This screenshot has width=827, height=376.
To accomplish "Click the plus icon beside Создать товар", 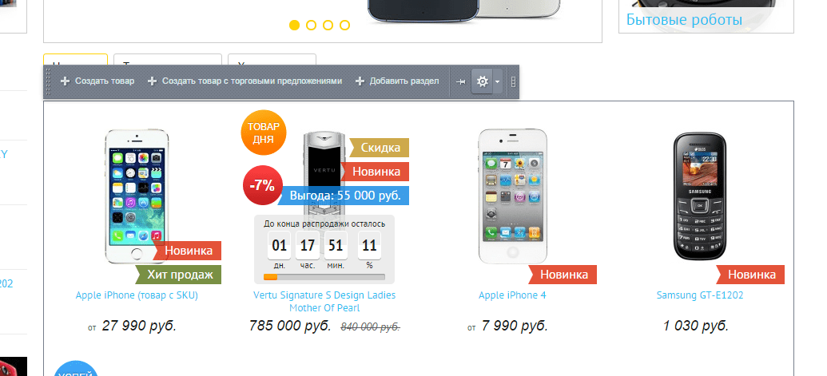I will pyautogui.click(x=65, y=81).
